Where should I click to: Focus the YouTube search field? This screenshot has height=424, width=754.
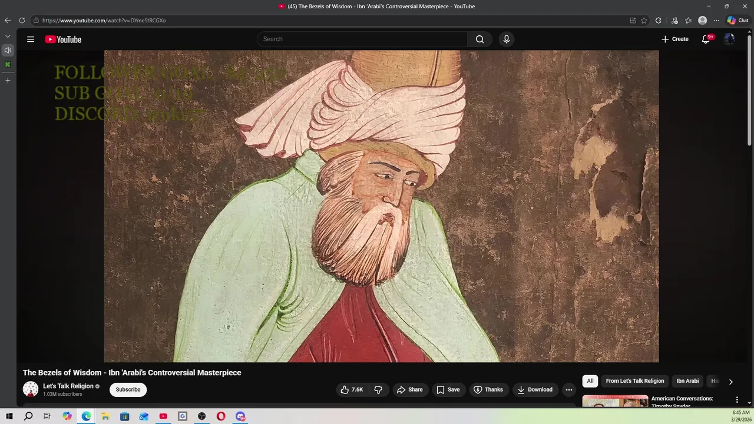[362, 39]
